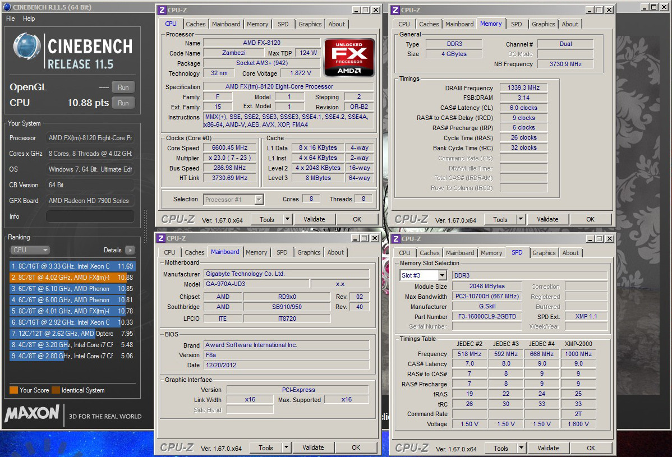Click the CPU-Z icon of Memory window title bar
Image resolution: width=672 pixels, height=457 pixels.
point(395,10)
